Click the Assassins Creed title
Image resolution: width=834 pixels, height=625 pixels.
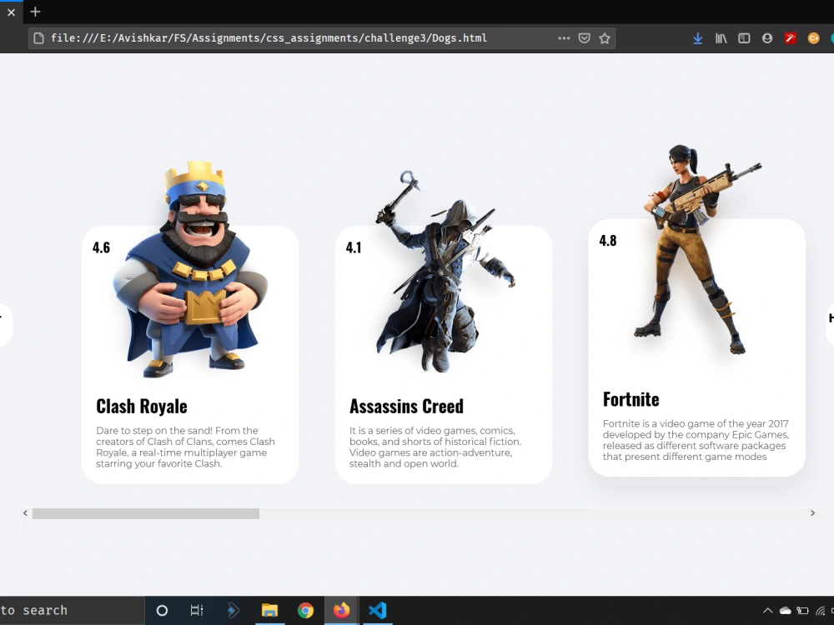point(406,407)
